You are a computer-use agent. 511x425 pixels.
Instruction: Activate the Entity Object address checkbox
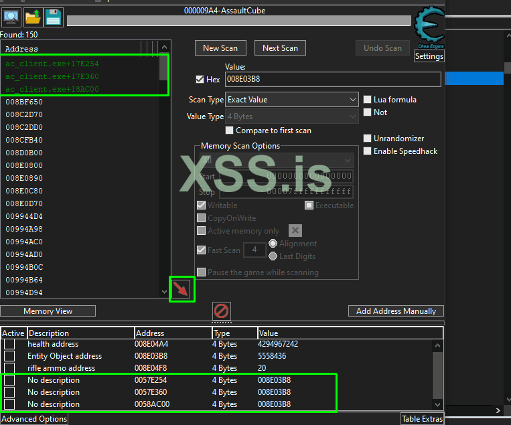(x=9, y=356)
